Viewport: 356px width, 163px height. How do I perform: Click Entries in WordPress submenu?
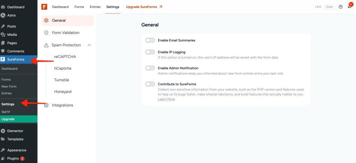6,93
